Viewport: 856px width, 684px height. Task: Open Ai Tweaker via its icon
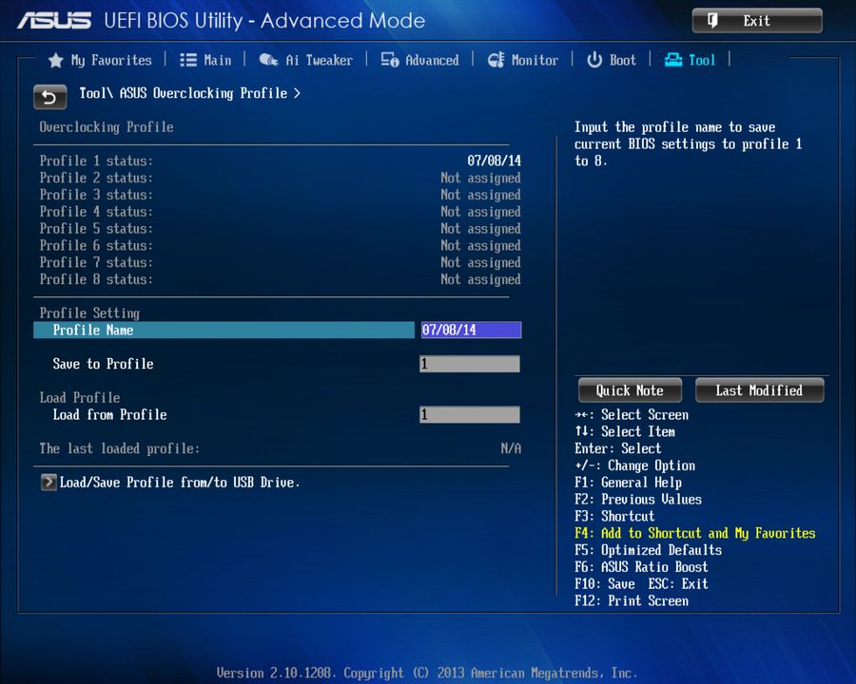(269, 60)
